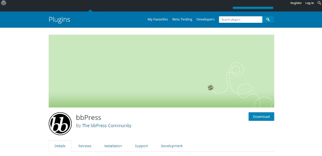Open Beta Testing menu item
This screenshot has width=322, height=156.
coord(182,19)
